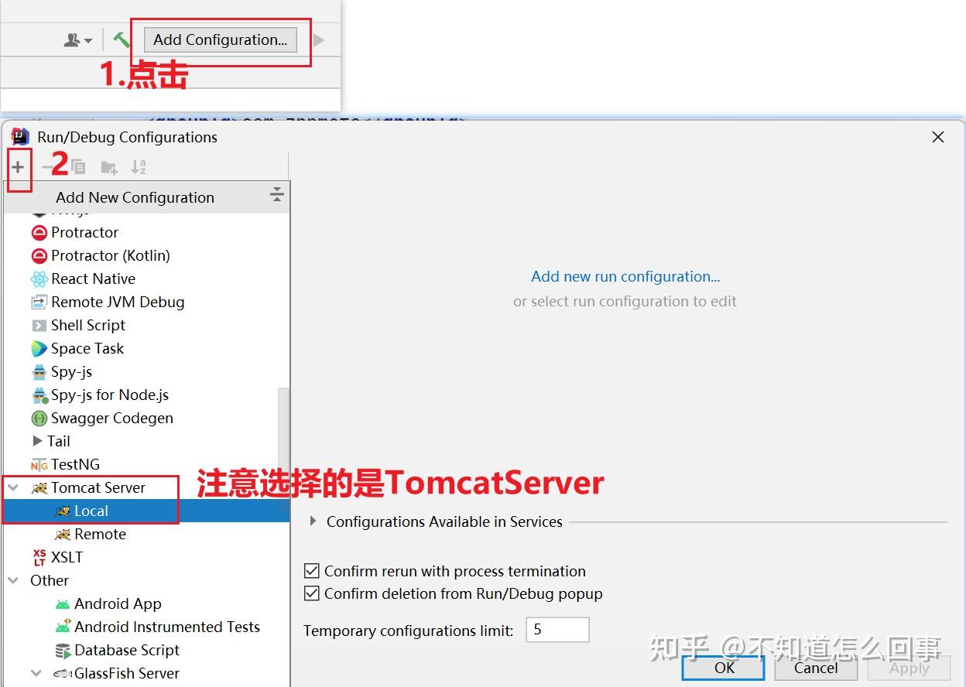Select the Shell Script configuration type

tap(87, 325)
